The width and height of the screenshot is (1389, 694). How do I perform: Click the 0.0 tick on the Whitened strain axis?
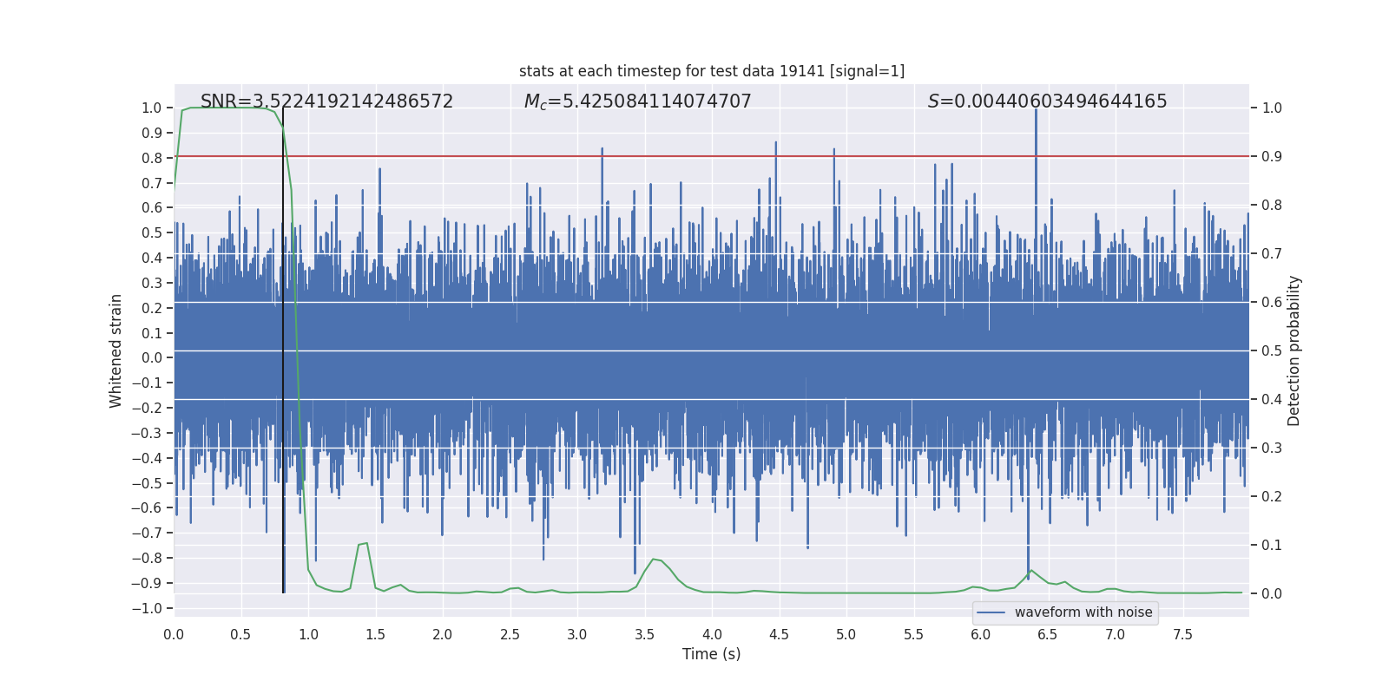click(x=152, y=357)
